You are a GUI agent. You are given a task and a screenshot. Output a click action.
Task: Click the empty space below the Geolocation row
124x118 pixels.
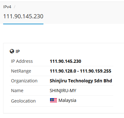pos(61,110)
